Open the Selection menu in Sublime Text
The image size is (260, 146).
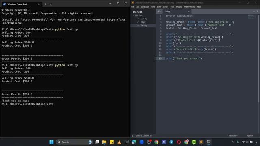[145, 7]
